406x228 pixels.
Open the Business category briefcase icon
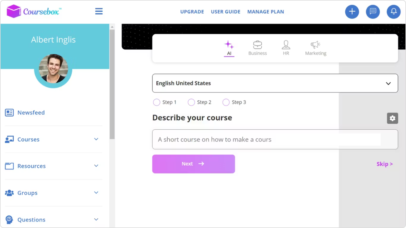tap(257, 45)
